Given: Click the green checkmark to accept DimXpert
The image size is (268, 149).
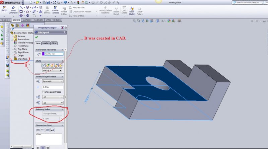Looking at the screenshot, I should click(x=37, y=37).
